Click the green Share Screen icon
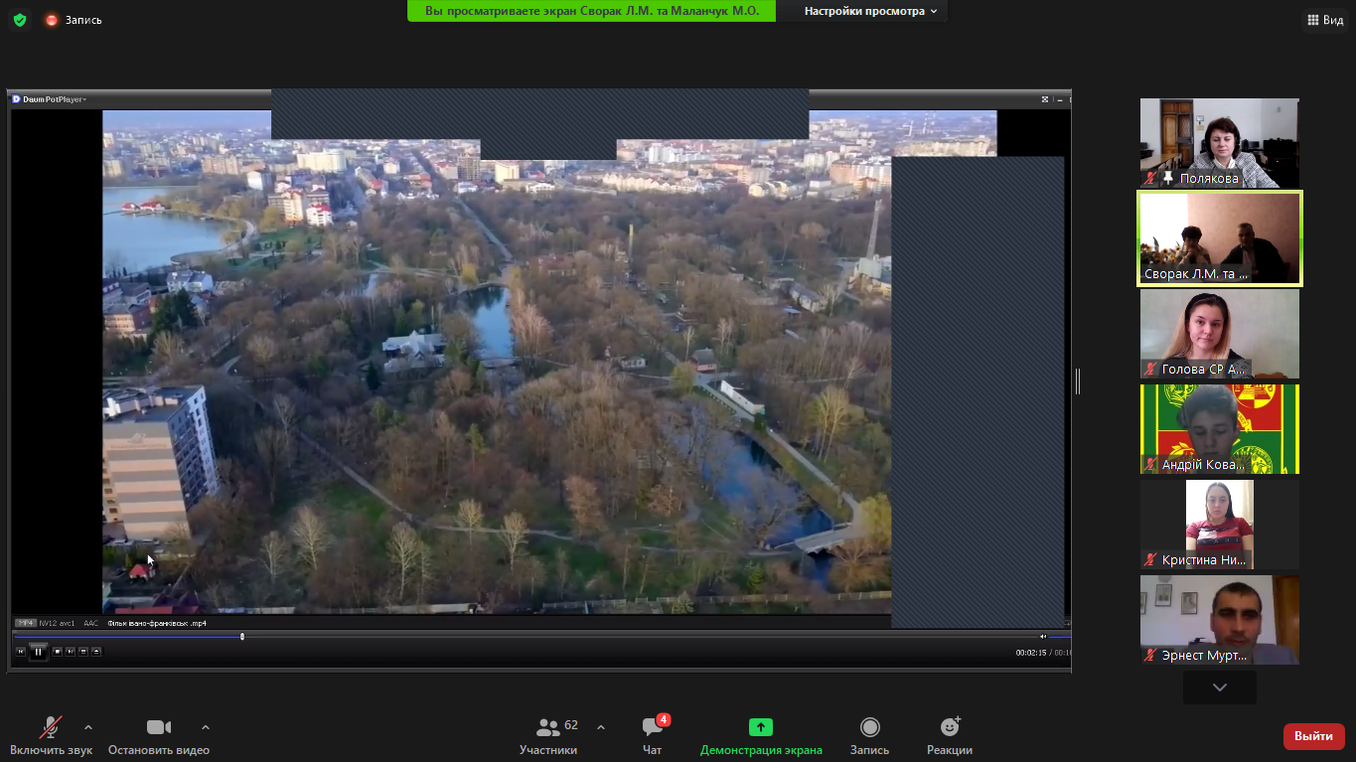 (x=761, y=727)
